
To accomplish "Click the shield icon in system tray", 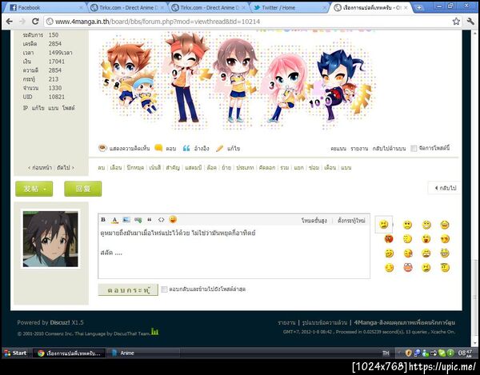I will tap(408, 353).
